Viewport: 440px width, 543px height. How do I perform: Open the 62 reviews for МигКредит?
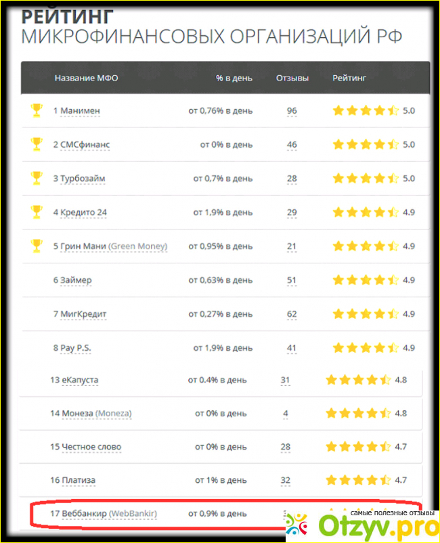tap(292, 313)
